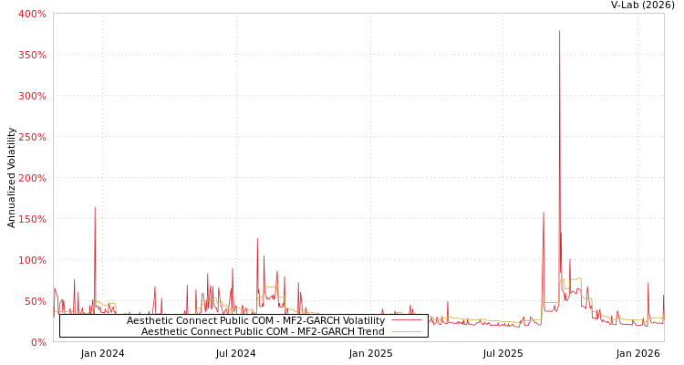Select the 300% y-axis label
Screen dimensions: 684x365
(32, 96)
